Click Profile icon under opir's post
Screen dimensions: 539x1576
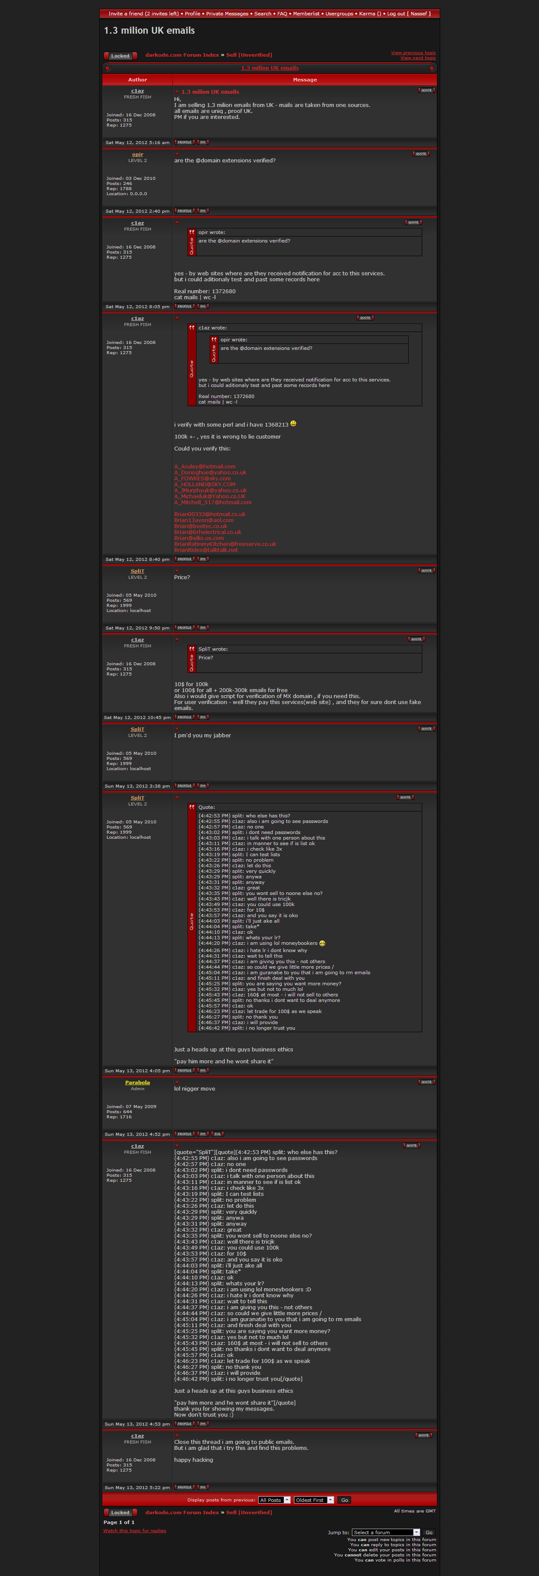tap(184, 211)
